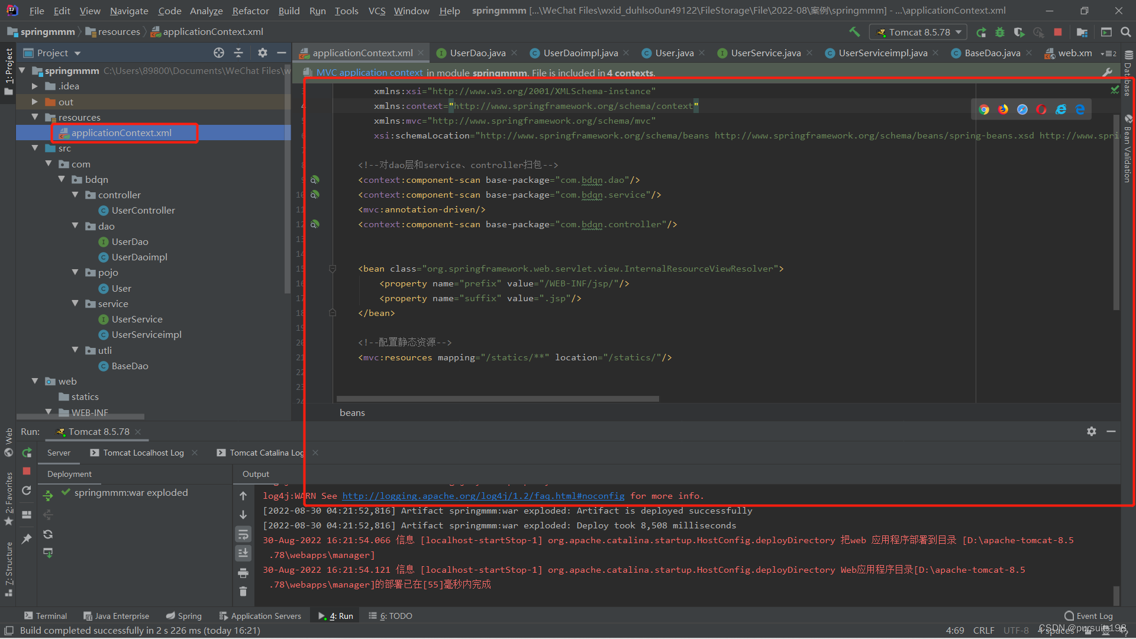The image size is (1136, 639).
Task: Click the Debug bug icon in toolbar
Action: click(1000, 32)
